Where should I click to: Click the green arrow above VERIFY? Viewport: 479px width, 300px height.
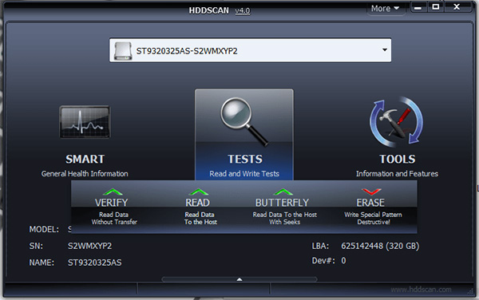point(113,192)
